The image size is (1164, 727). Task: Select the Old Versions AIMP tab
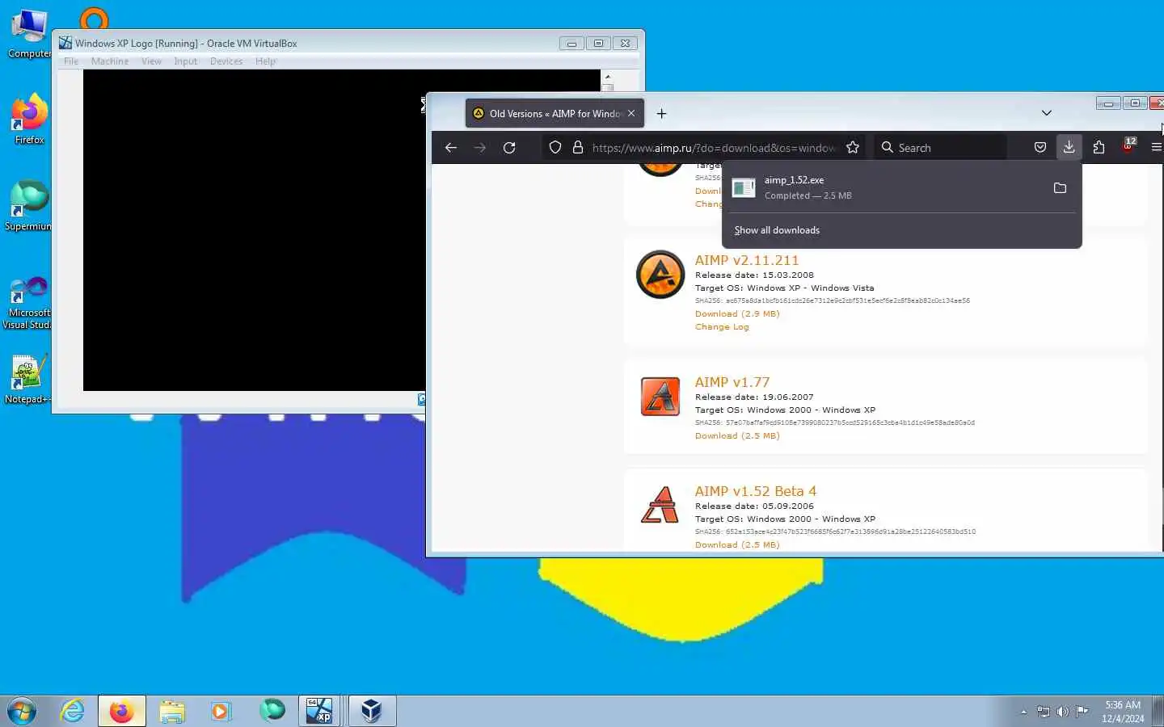click(555, 114)
